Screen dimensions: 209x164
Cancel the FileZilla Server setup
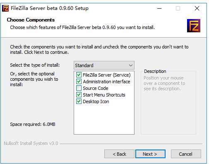point(186,154)
